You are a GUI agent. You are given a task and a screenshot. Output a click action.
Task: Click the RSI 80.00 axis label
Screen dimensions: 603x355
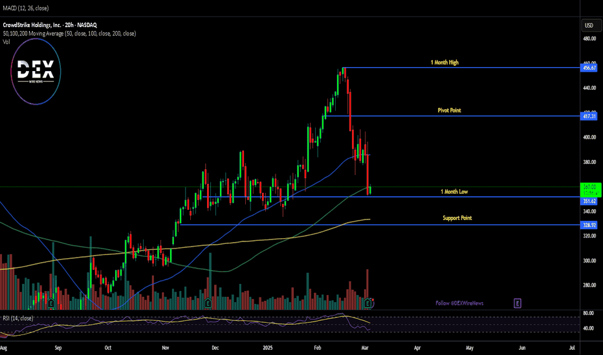coord(588,313)
